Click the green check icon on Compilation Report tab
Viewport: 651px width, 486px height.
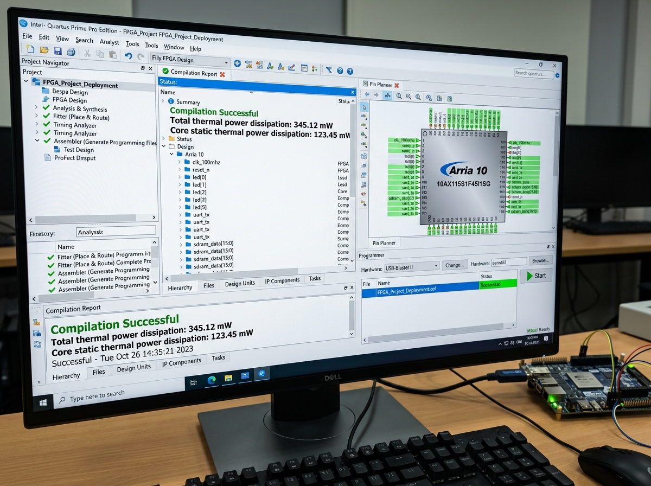click(x=165, y=72)
